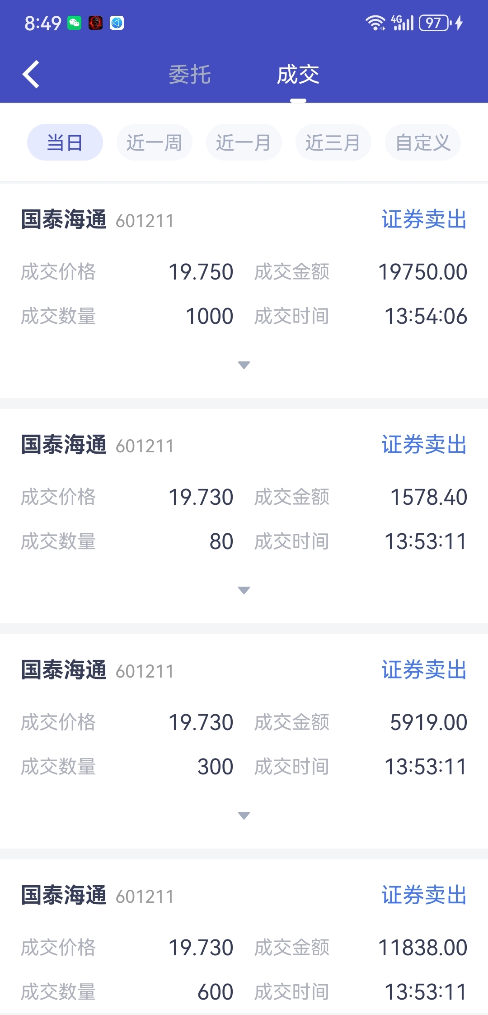Tap the battery 97 indicator
This screenshot has width=488, height=1015.
point(435,23)
